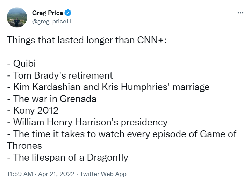The image size is (251, 182).
Task: Click the 11:59 AM timestamp
Action: [x=20, y=174]
